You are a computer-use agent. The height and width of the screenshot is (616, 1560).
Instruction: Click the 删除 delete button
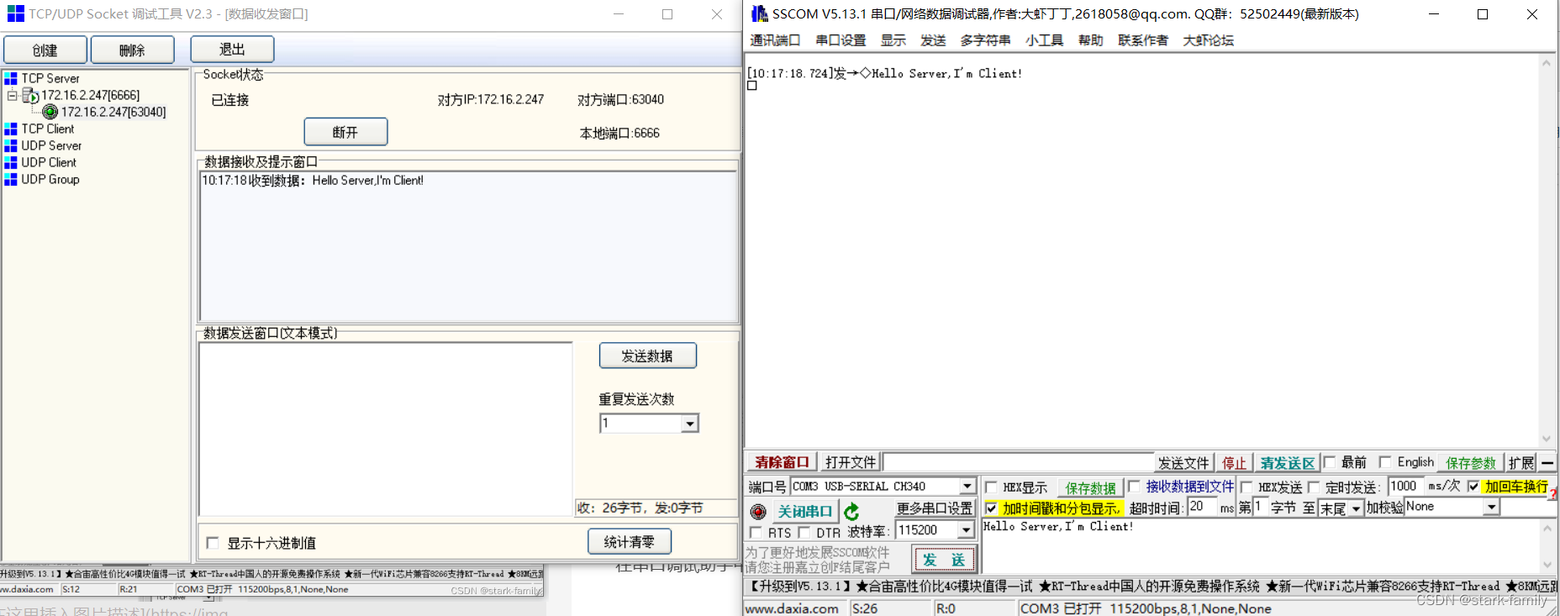click(x=132, y=50)
